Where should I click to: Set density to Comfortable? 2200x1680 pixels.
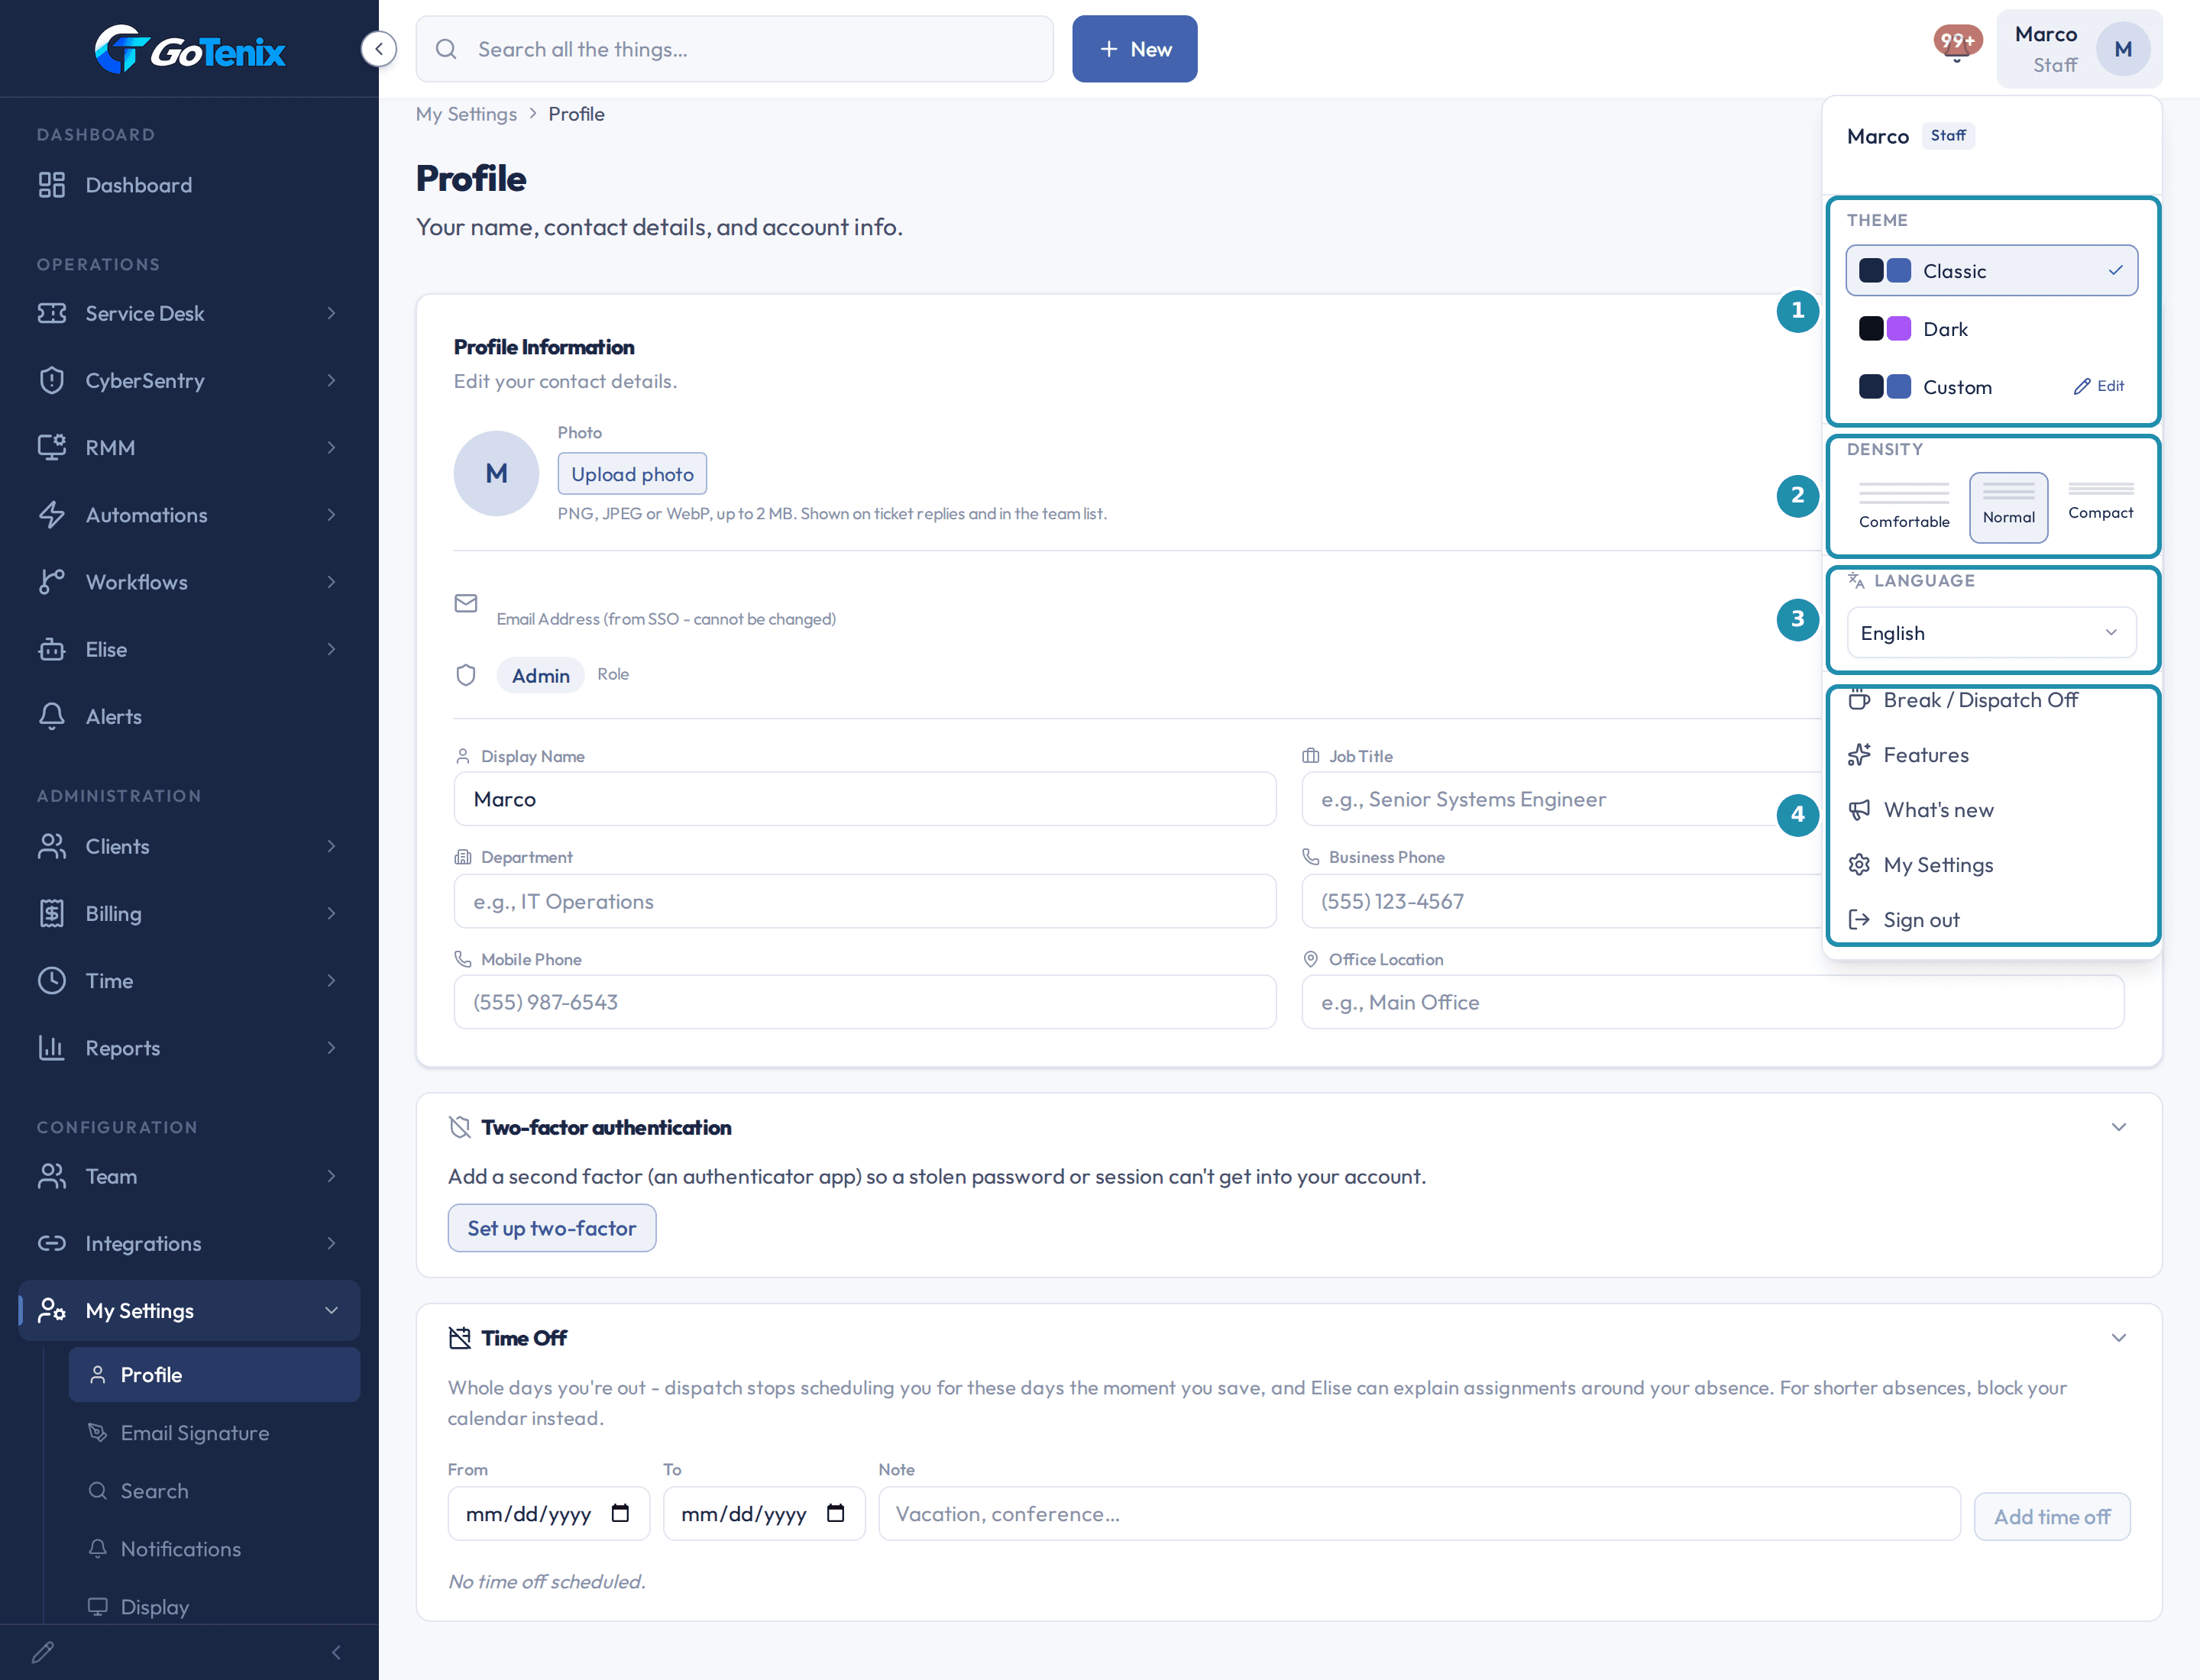click(1904, 507)
